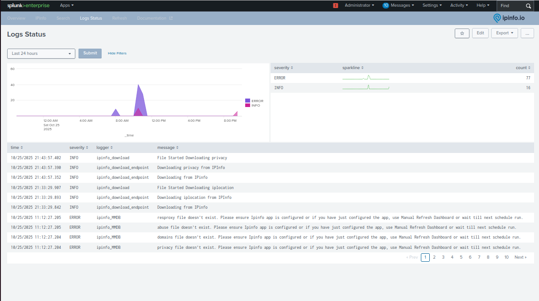Switch to the IPinfo tab
Screen dimensions: 539x301
[x=41, y=18]
